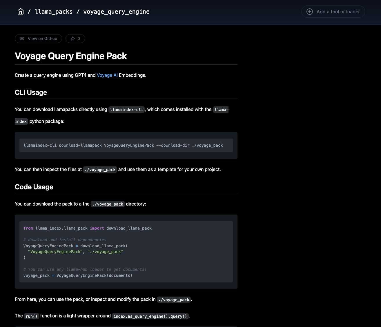This screenshot has width=381, height=327.
Task: Star the pack using the star icon
Action: [x=73, y=39]
